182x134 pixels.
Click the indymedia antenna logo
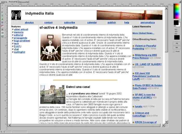(x=16, y=15)
